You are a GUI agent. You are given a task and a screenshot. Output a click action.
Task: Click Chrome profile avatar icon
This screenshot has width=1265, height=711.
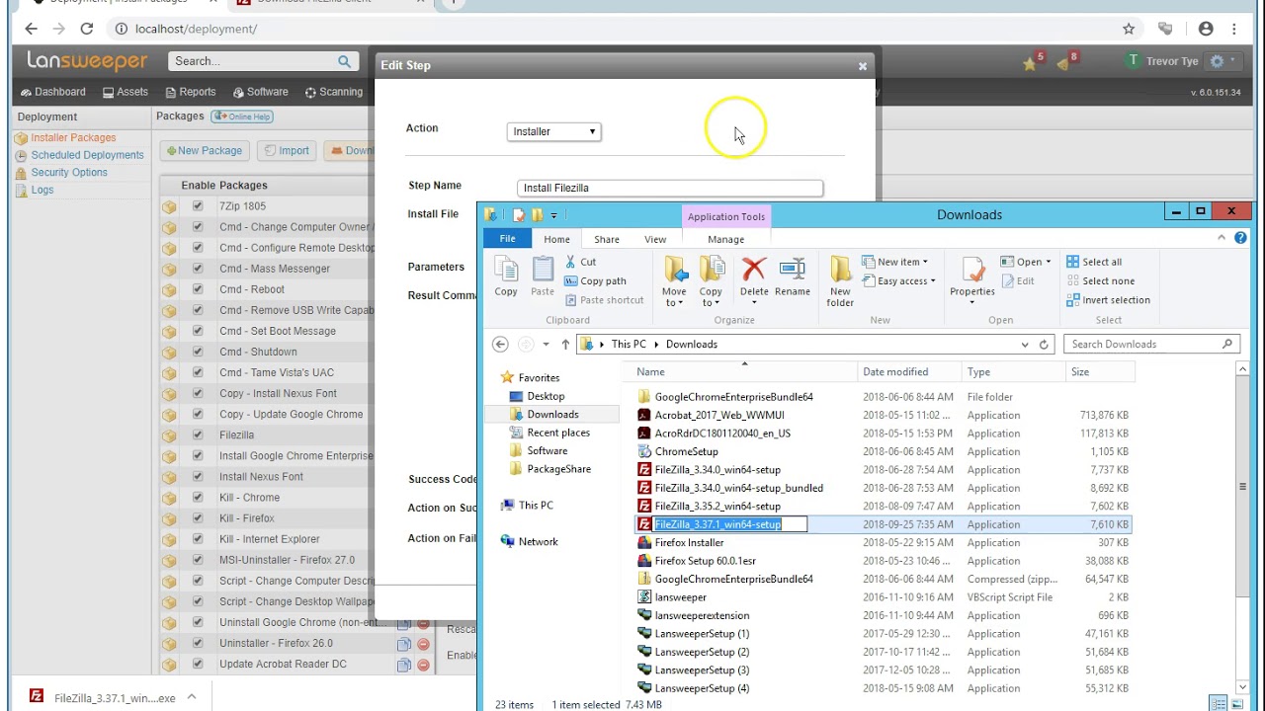(1206, 29)
